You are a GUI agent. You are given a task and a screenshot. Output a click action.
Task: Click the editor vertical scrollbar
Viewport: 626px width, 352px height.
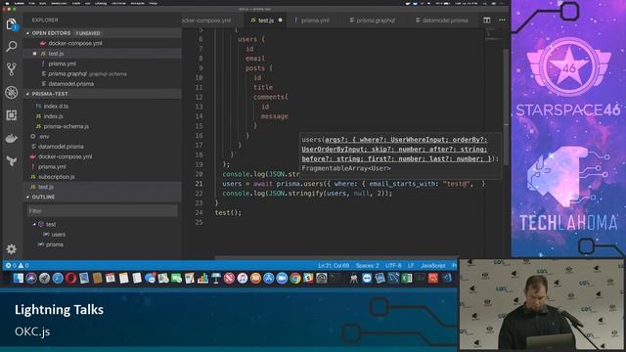pos(506,107)
